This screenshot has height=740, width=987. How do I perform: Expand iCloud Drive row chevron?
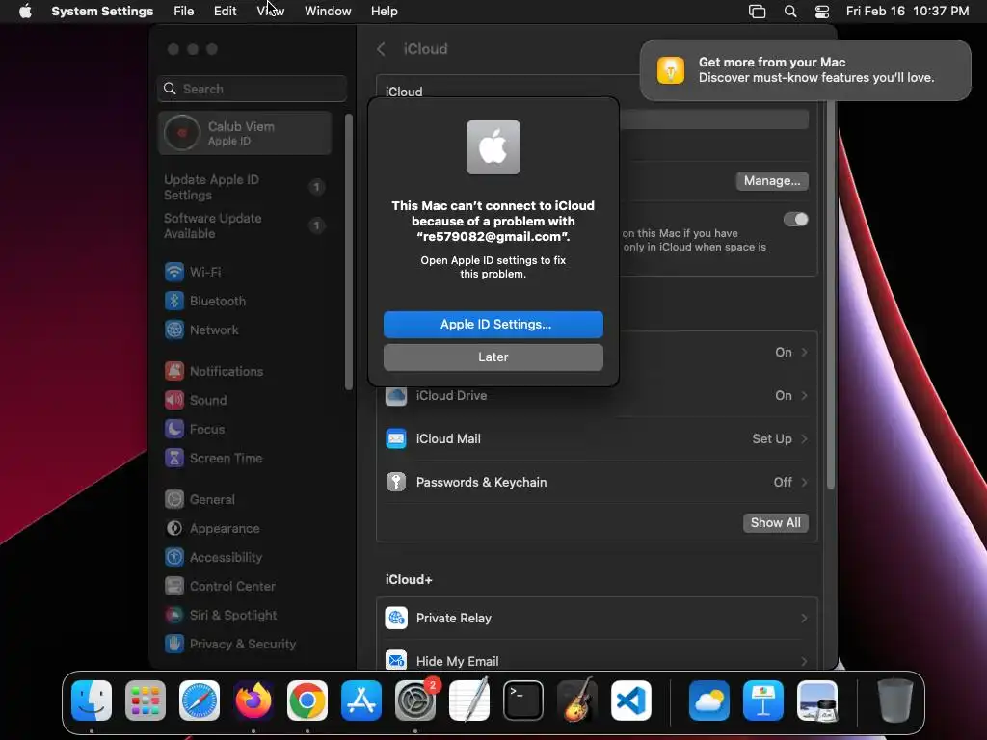[x=805, y=395]
